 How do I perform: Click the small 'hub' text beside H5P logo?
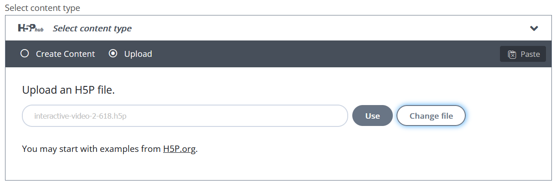point(39,30)
